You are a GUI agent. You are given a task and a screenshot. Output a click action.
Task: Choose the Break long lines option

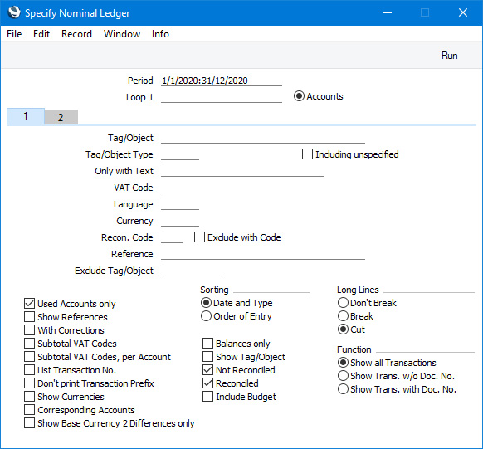(343, 316)
